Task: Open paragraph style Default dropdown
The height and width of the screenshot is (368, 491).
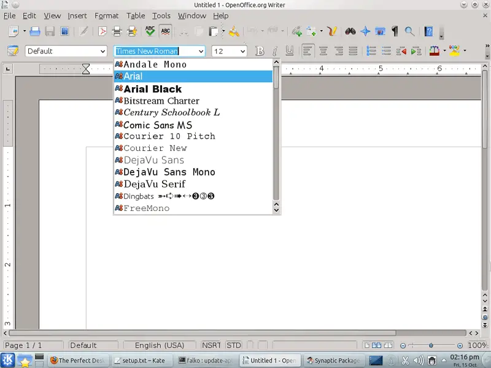Action: tap(102, 52)
